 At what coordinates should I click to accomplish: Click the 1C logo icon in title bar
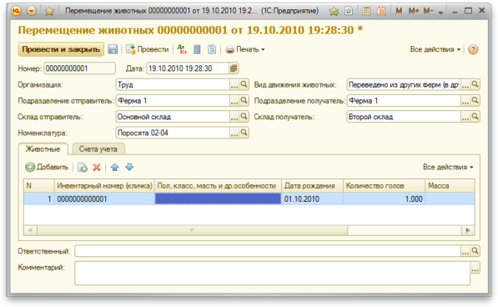(16, 11)
